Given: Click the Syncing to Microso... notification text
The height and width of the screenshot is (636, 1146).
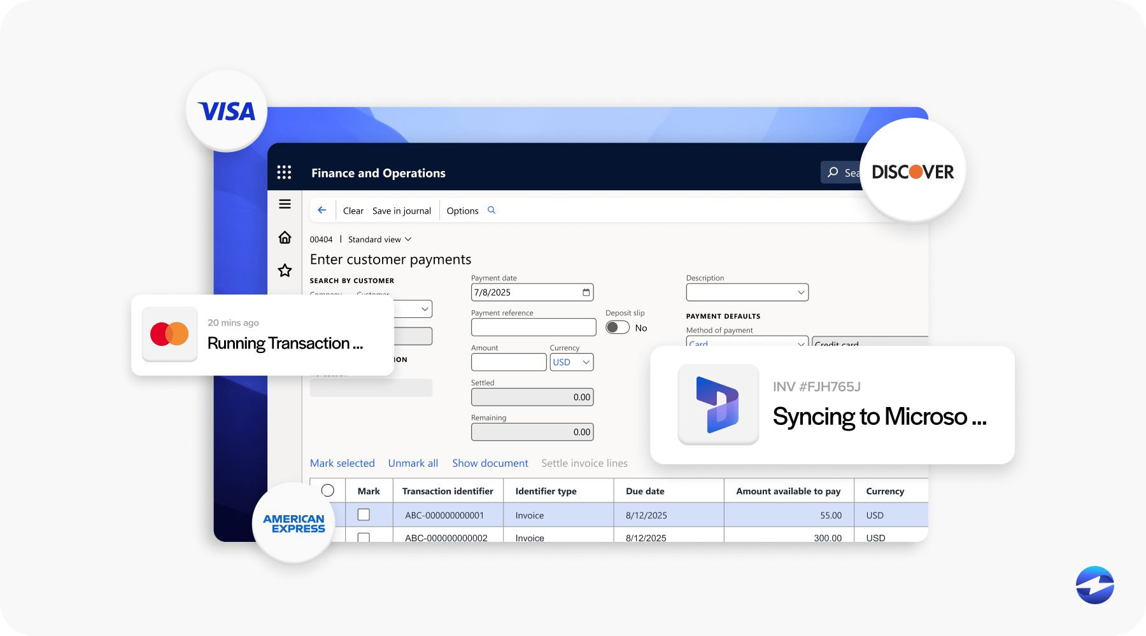Looking at the screenshot, I should click(879, 417).
